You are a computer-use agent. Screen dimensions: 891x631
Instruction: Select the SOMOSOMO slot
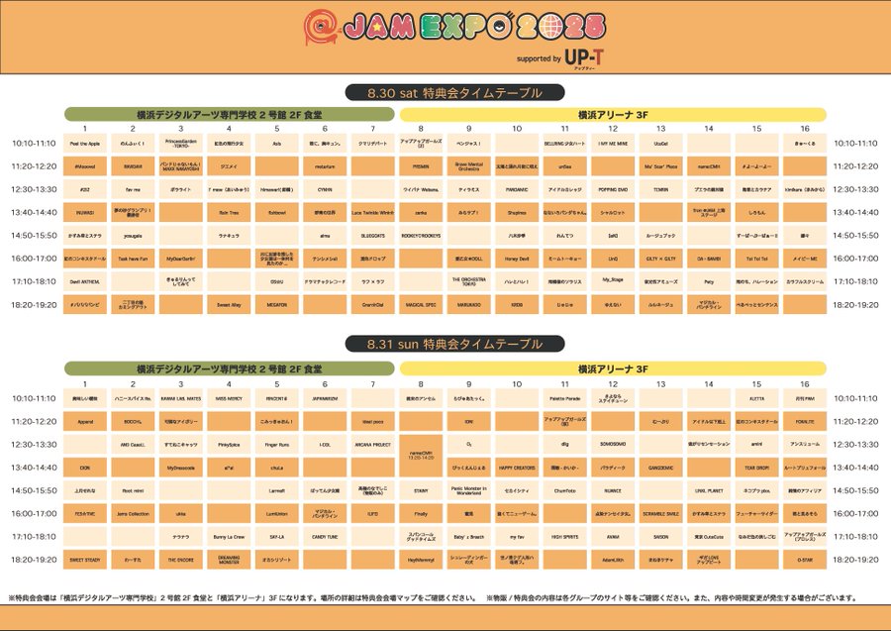pos(613,445)
